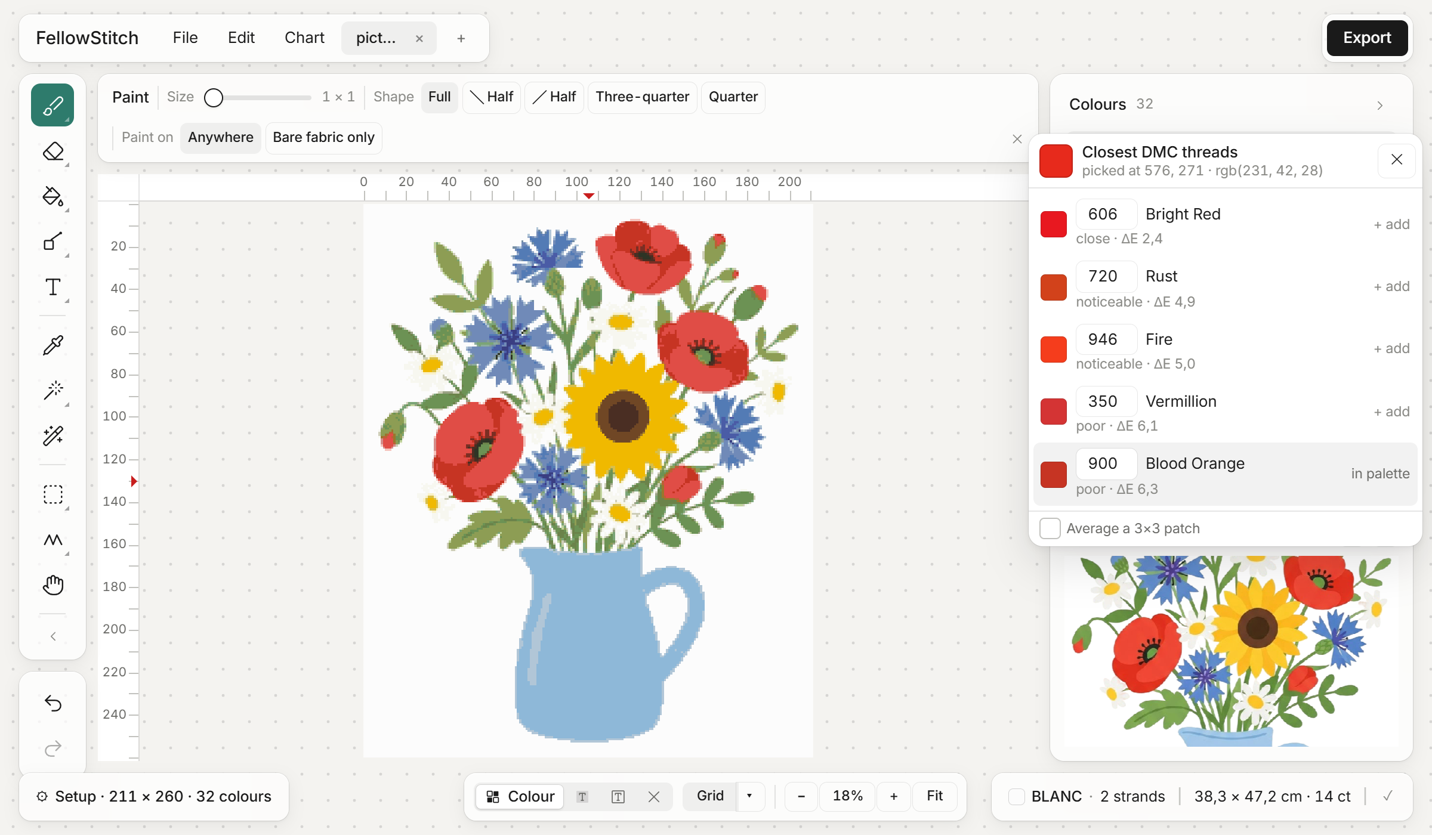Open the Chart menu
This screenshot has width=1432, height=835.
304,38
